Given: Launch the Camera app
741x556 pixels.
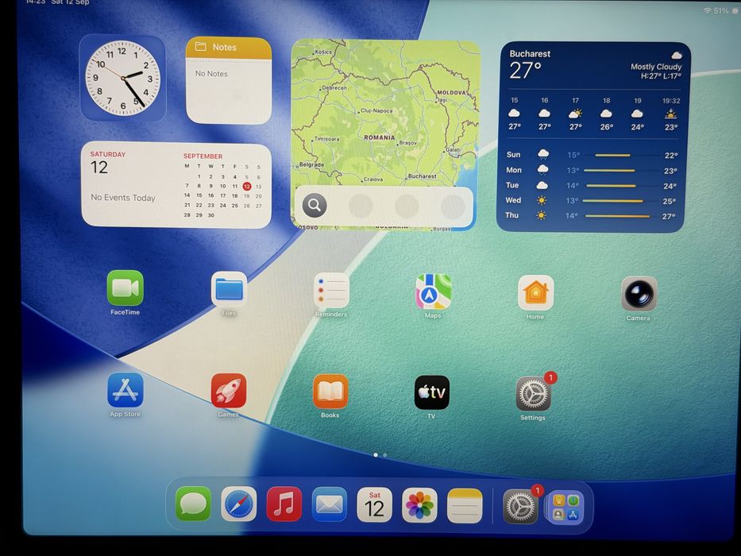Looking at the screenshot, I should pos(639,294).
